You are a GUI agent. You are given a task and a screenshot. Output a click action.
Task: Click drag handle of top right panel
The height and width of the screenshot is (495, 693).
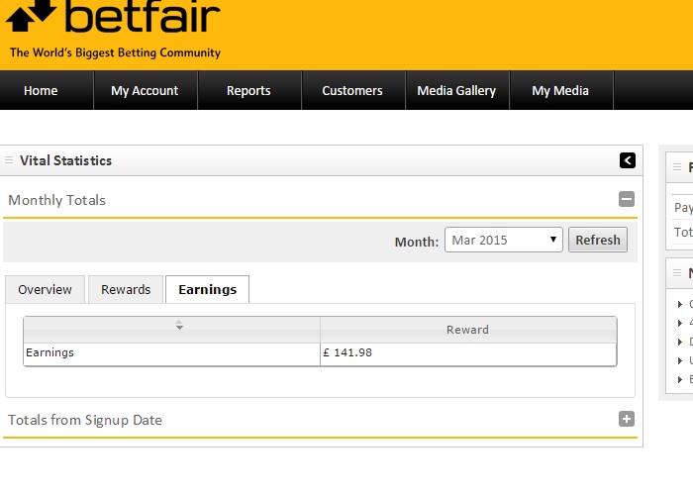click(677, 167)
